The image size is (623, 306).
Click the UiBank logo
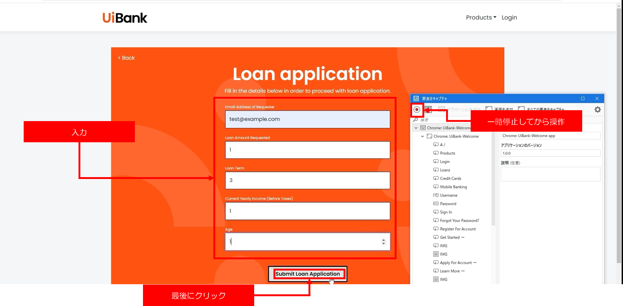125,18
